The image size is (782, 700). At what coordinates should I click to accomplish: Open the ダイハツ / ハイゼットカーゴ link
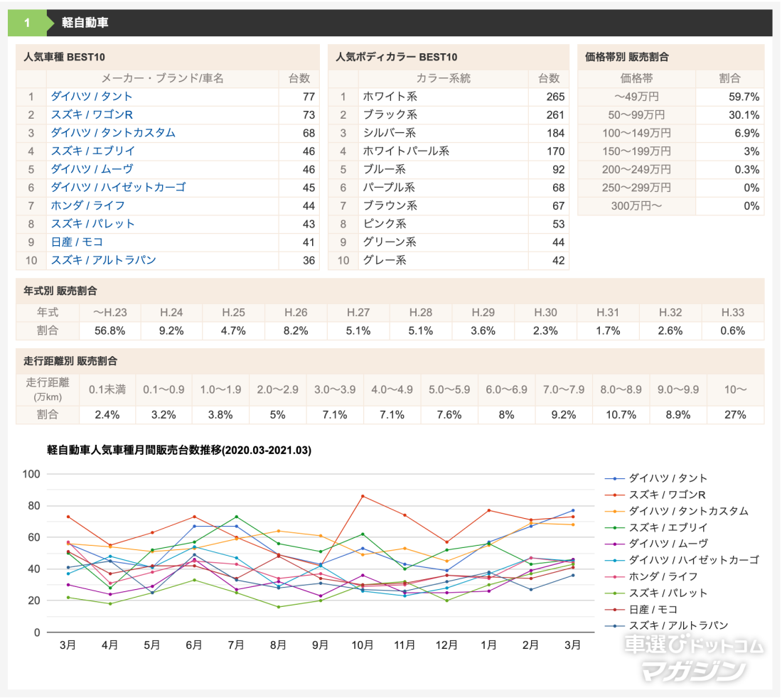tap(118, 188)
